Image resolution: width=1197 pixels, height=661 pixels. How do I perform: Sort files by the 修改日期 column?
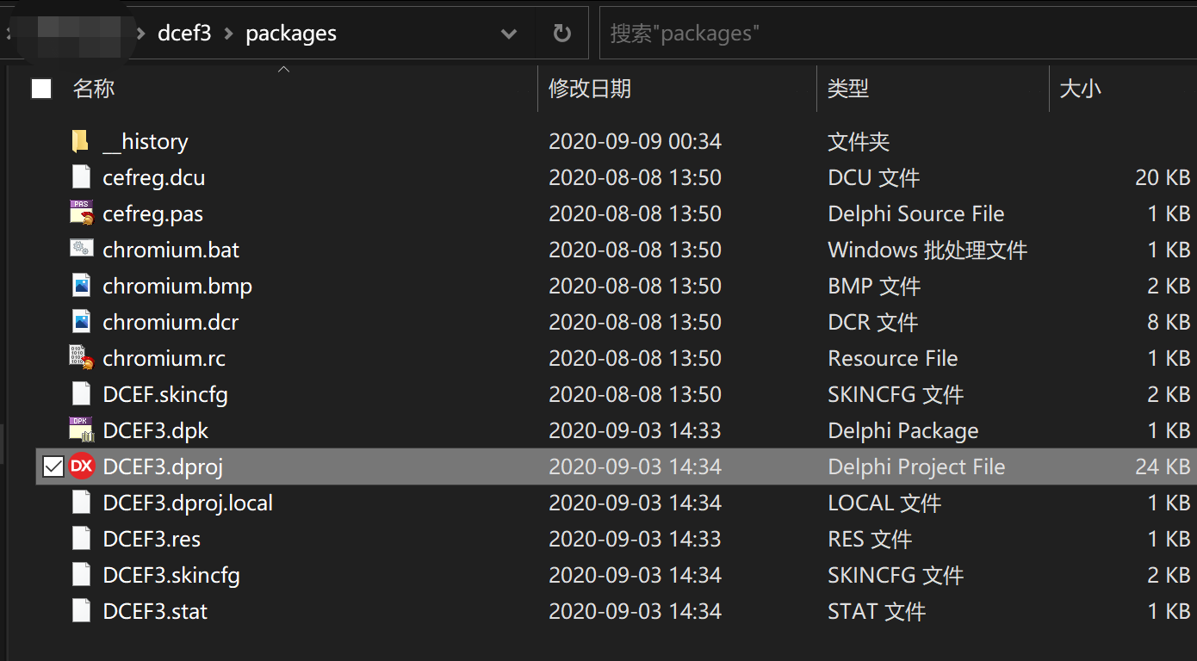pyautogui.click(x=590, y=89)
